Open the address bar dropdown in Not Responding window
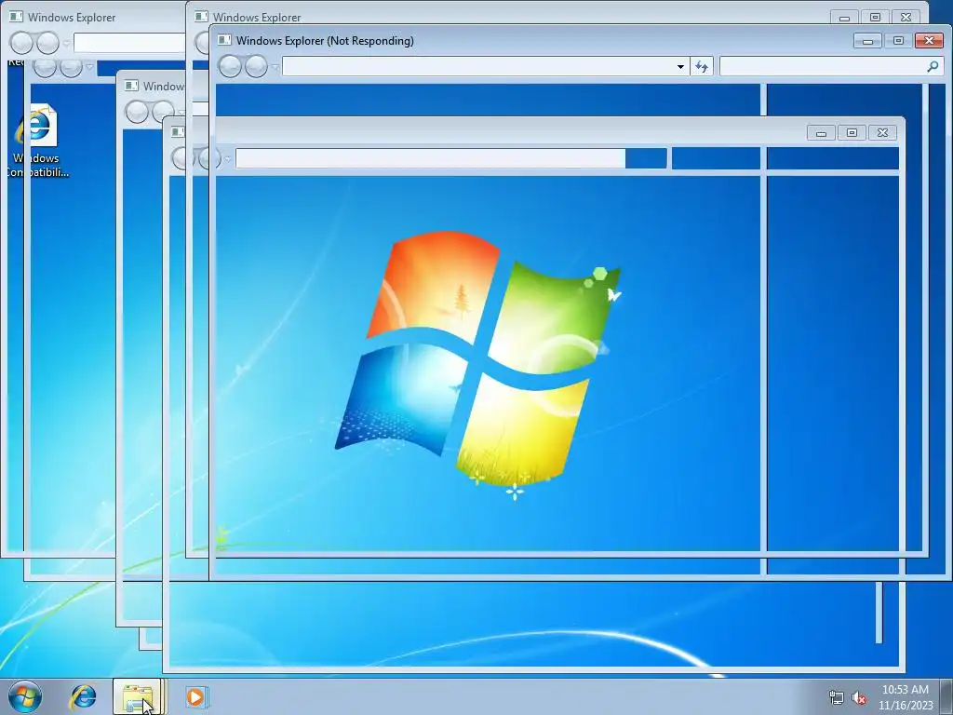The width and height of the screenshot is (953, 715). coord(680,66)
